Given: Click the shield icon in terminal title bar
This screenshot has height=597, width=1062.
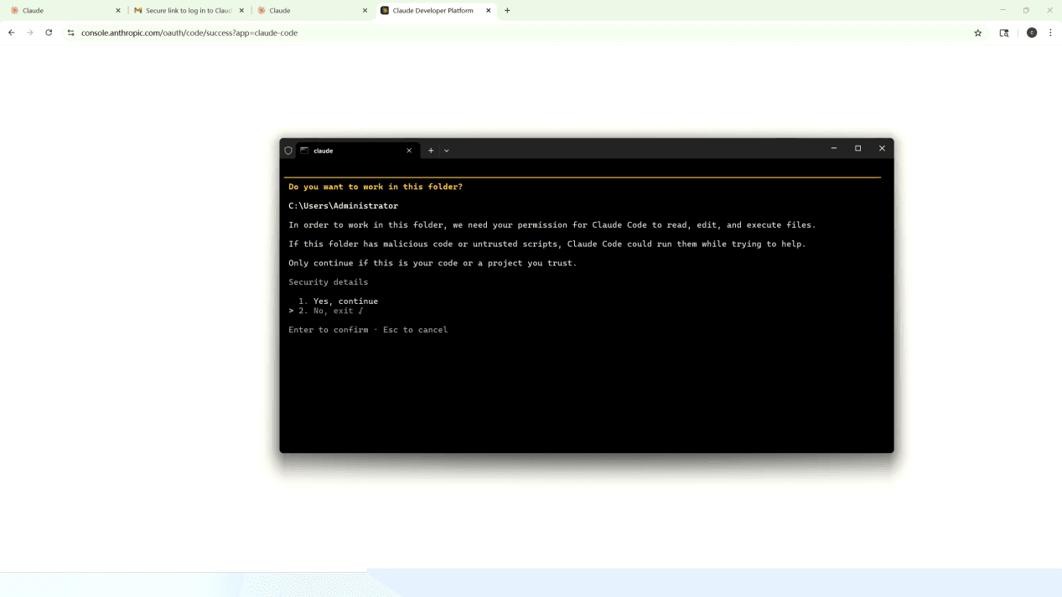Looking at the screenshot, I should pyautogui.click(x=288, y=151).
